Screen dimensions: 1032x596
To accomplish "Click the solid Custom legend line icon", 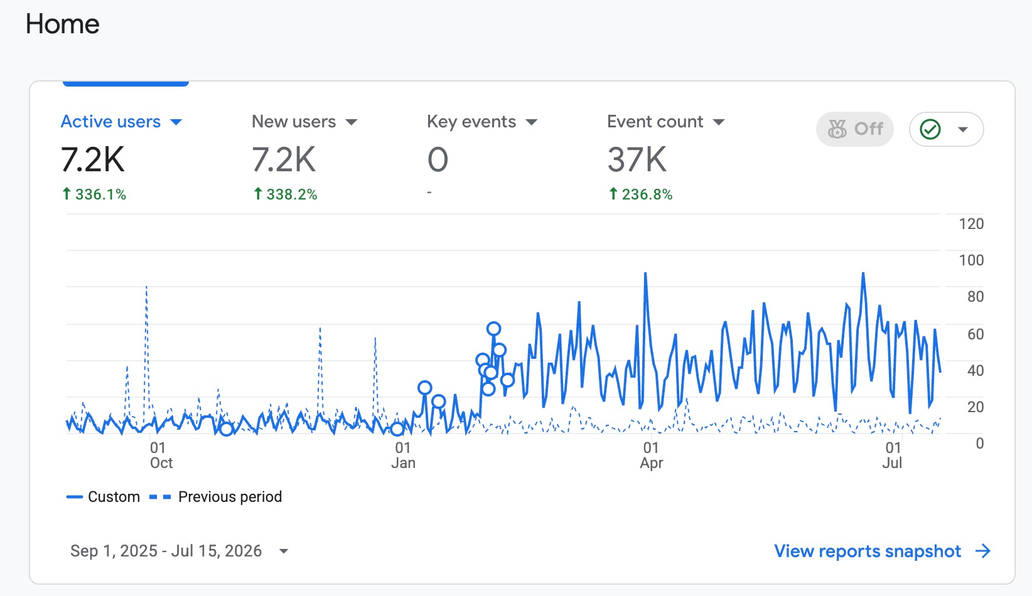I will click(x=75, y=497).
